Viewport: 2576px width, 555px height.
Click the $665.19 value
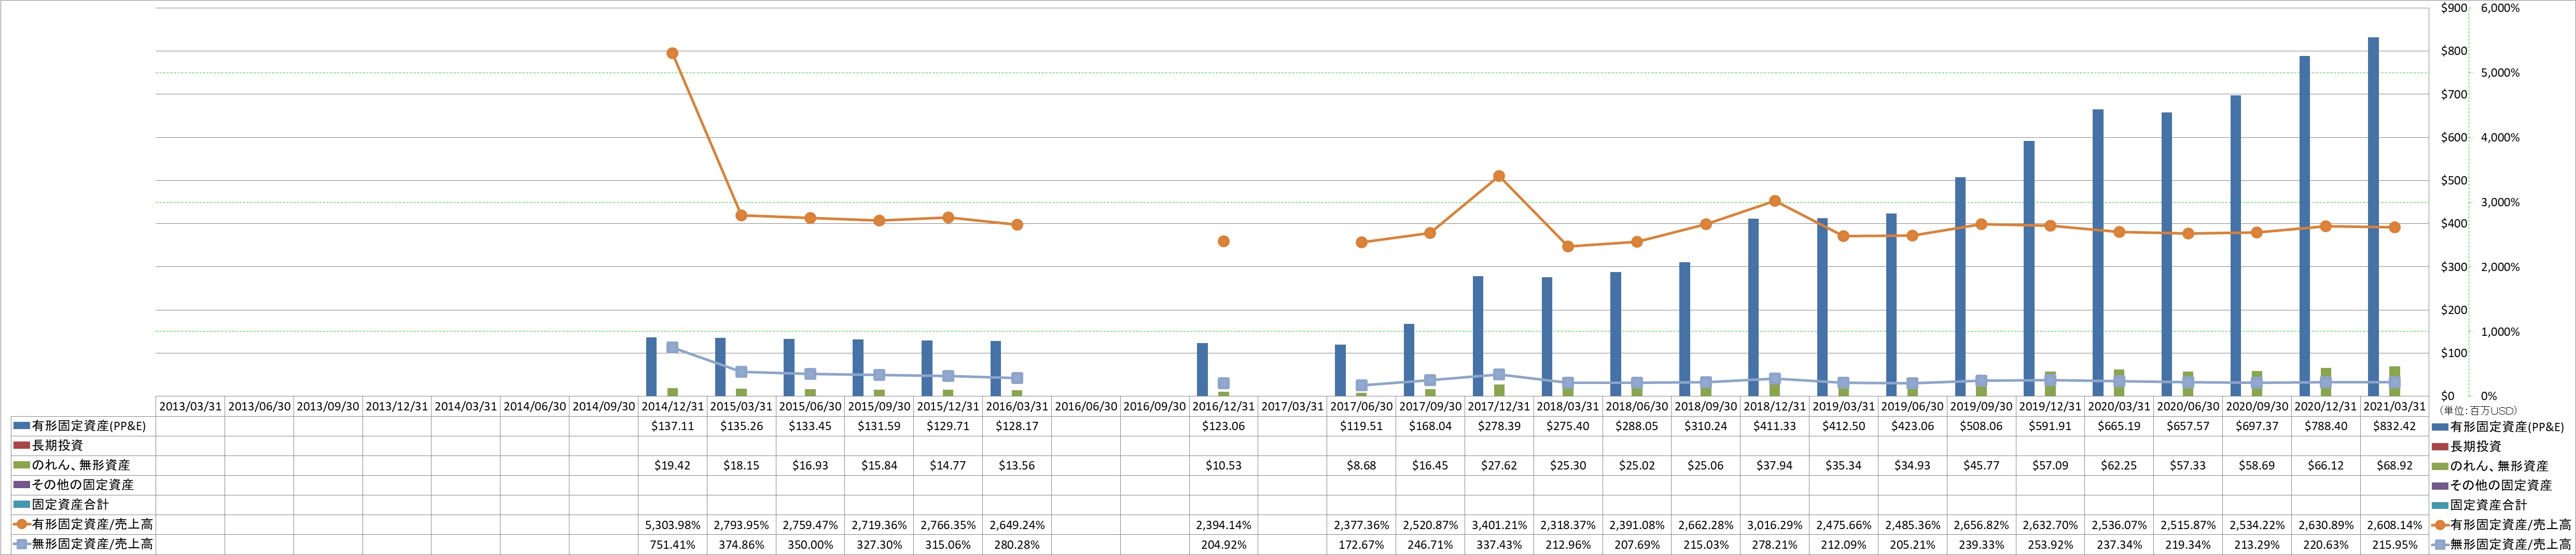point(2119,426)
